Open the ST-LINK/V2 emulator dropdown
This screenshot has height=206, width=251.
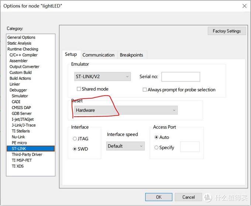pos(103,76)
